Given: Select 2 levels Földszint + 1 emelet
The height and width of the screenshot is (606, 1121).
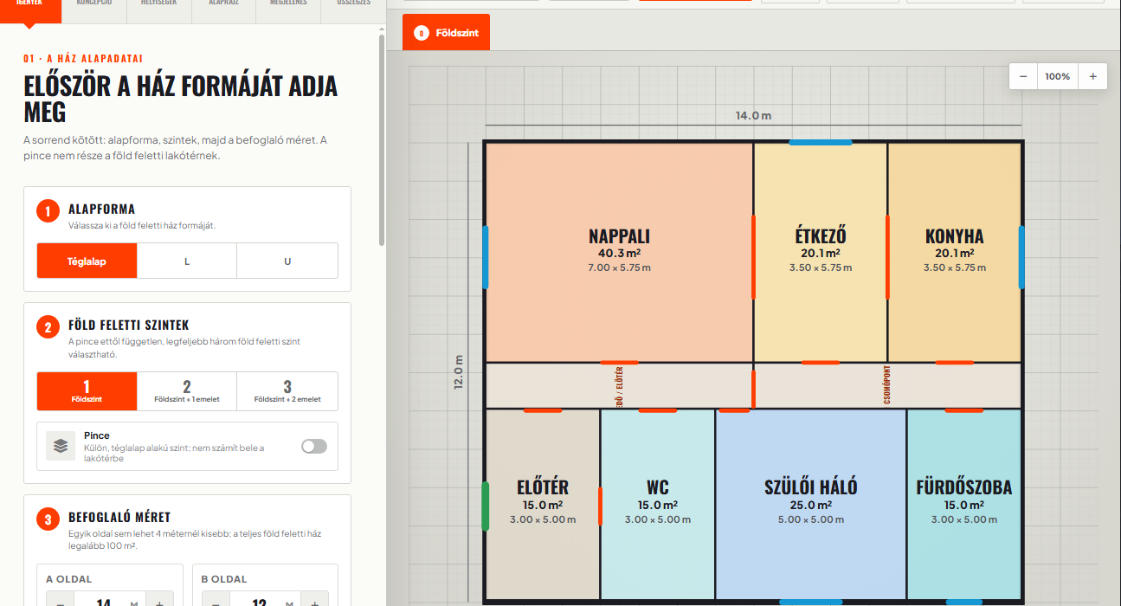Looking at the screenshot, I should pyautogui.click(x=187, y=391).
